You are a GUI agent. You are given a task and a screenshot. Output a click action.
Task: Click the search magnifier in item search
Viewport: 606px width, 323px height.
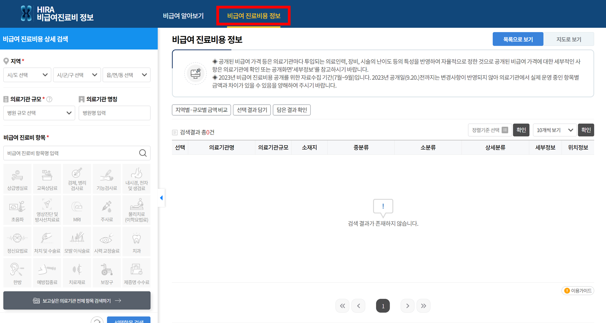coord(142,153)
